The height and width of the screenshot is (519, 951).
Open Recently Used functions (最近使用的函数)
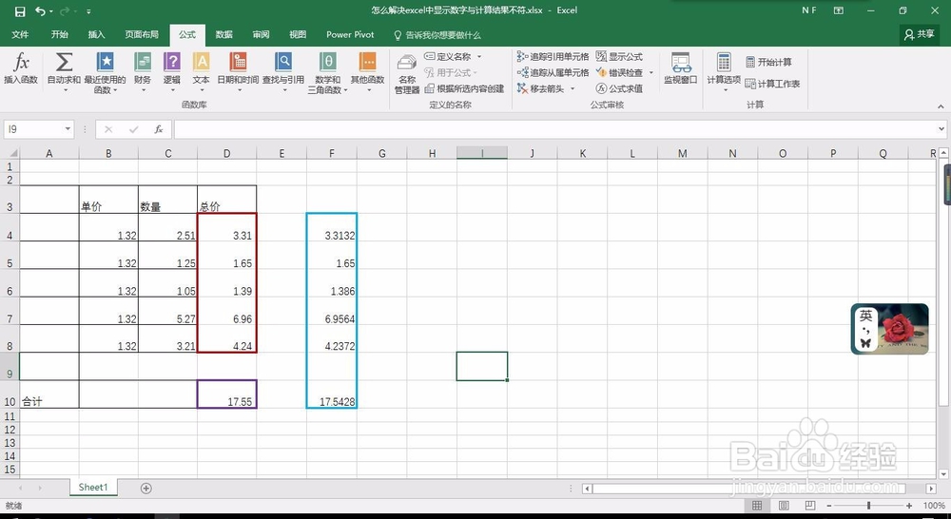[105, 71]
